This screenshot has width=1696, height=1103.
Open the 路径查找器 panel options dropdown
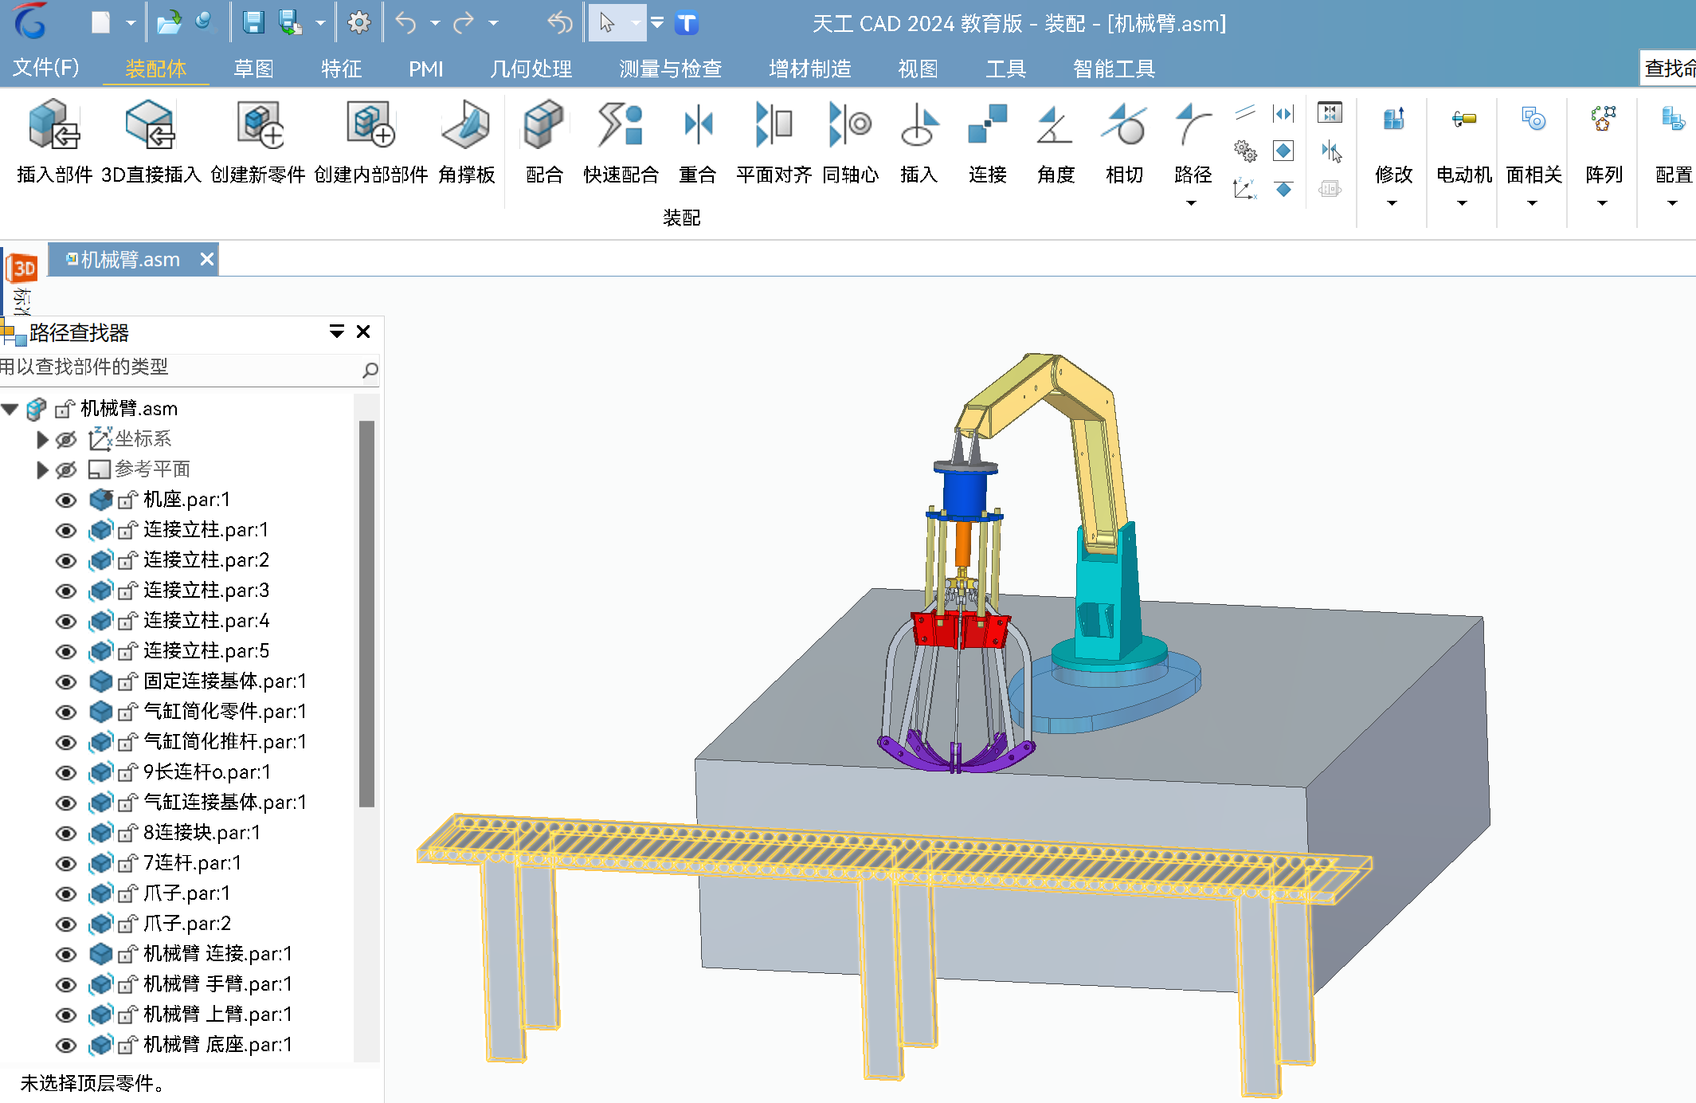pyautogui.click(x=337, y=332)
